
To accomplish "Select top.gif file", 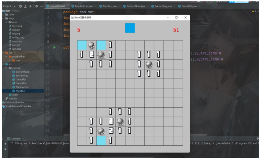I will point(16,45).
